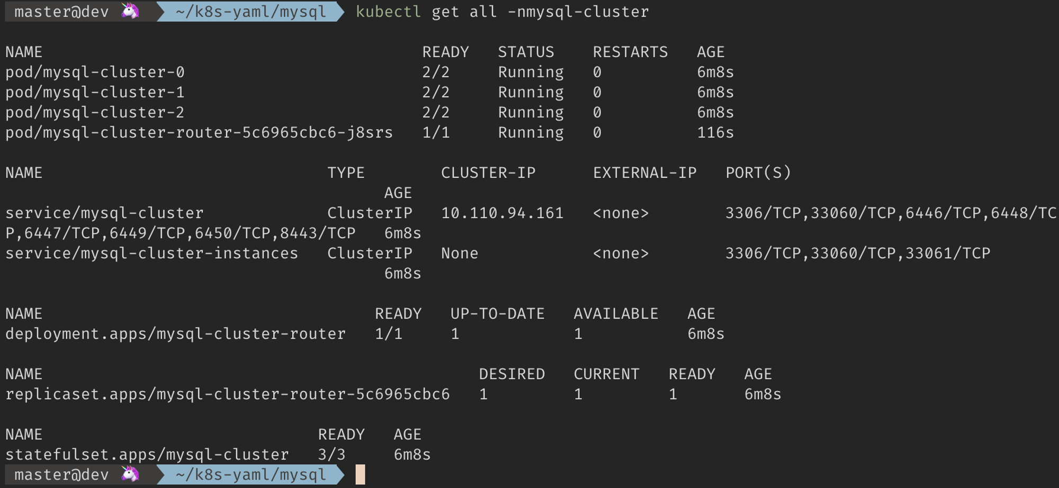Click the 116s age of the router pod

pos(715,132)
